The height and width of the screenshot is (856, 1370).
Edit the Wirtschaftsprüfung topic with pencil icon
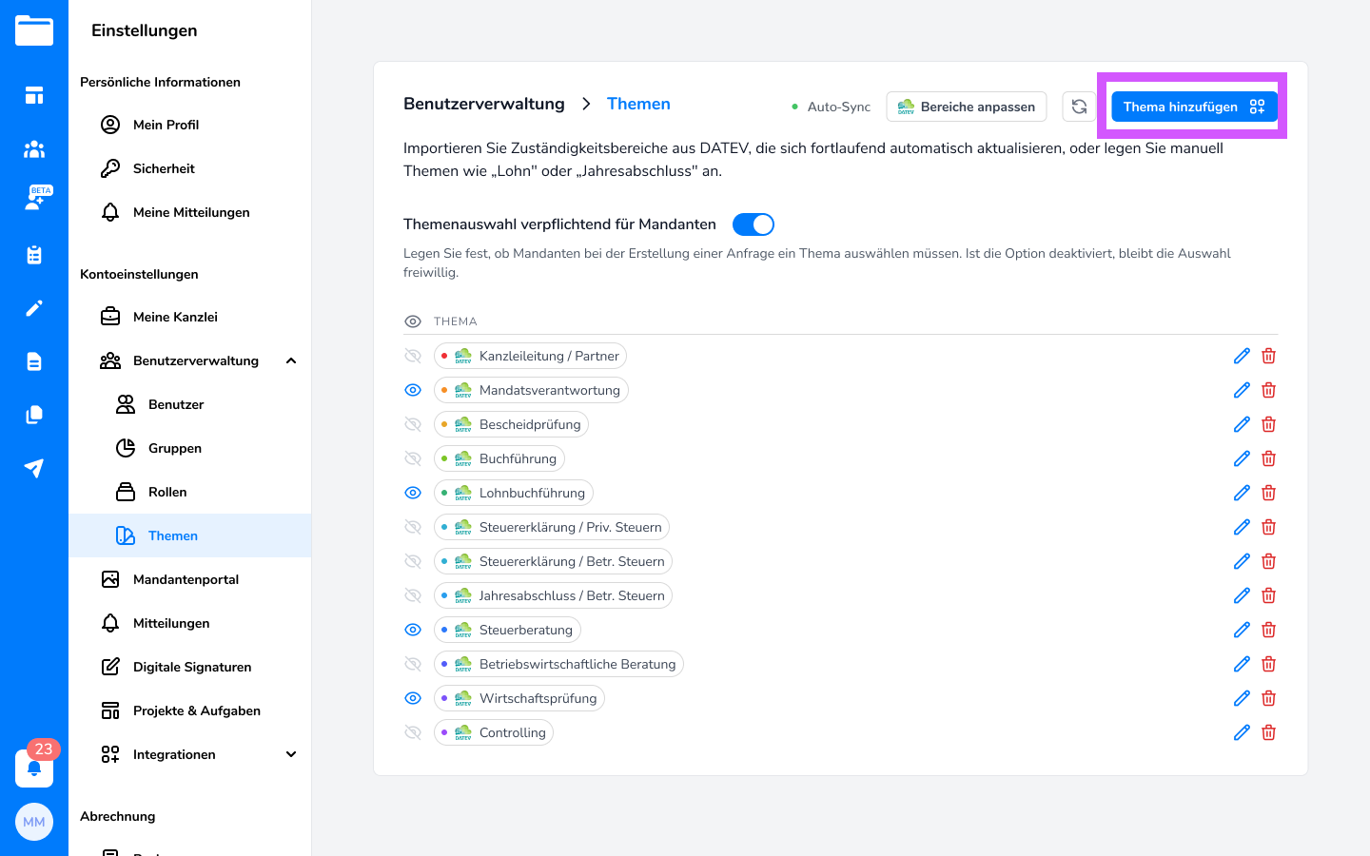1242,698
